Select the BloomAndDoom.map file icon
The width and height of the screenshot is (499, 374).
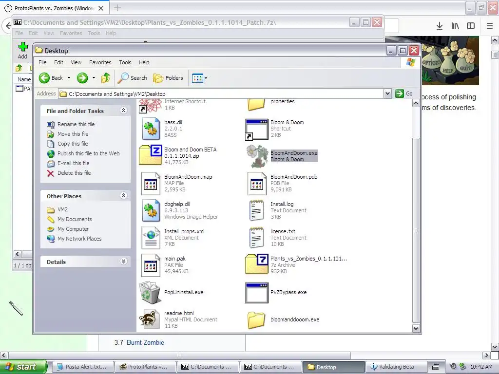pos(151,183)
